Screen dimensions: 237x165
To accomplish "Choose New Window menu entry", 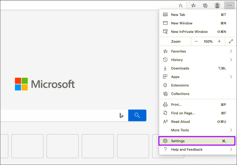I will (x=198, y=23).
